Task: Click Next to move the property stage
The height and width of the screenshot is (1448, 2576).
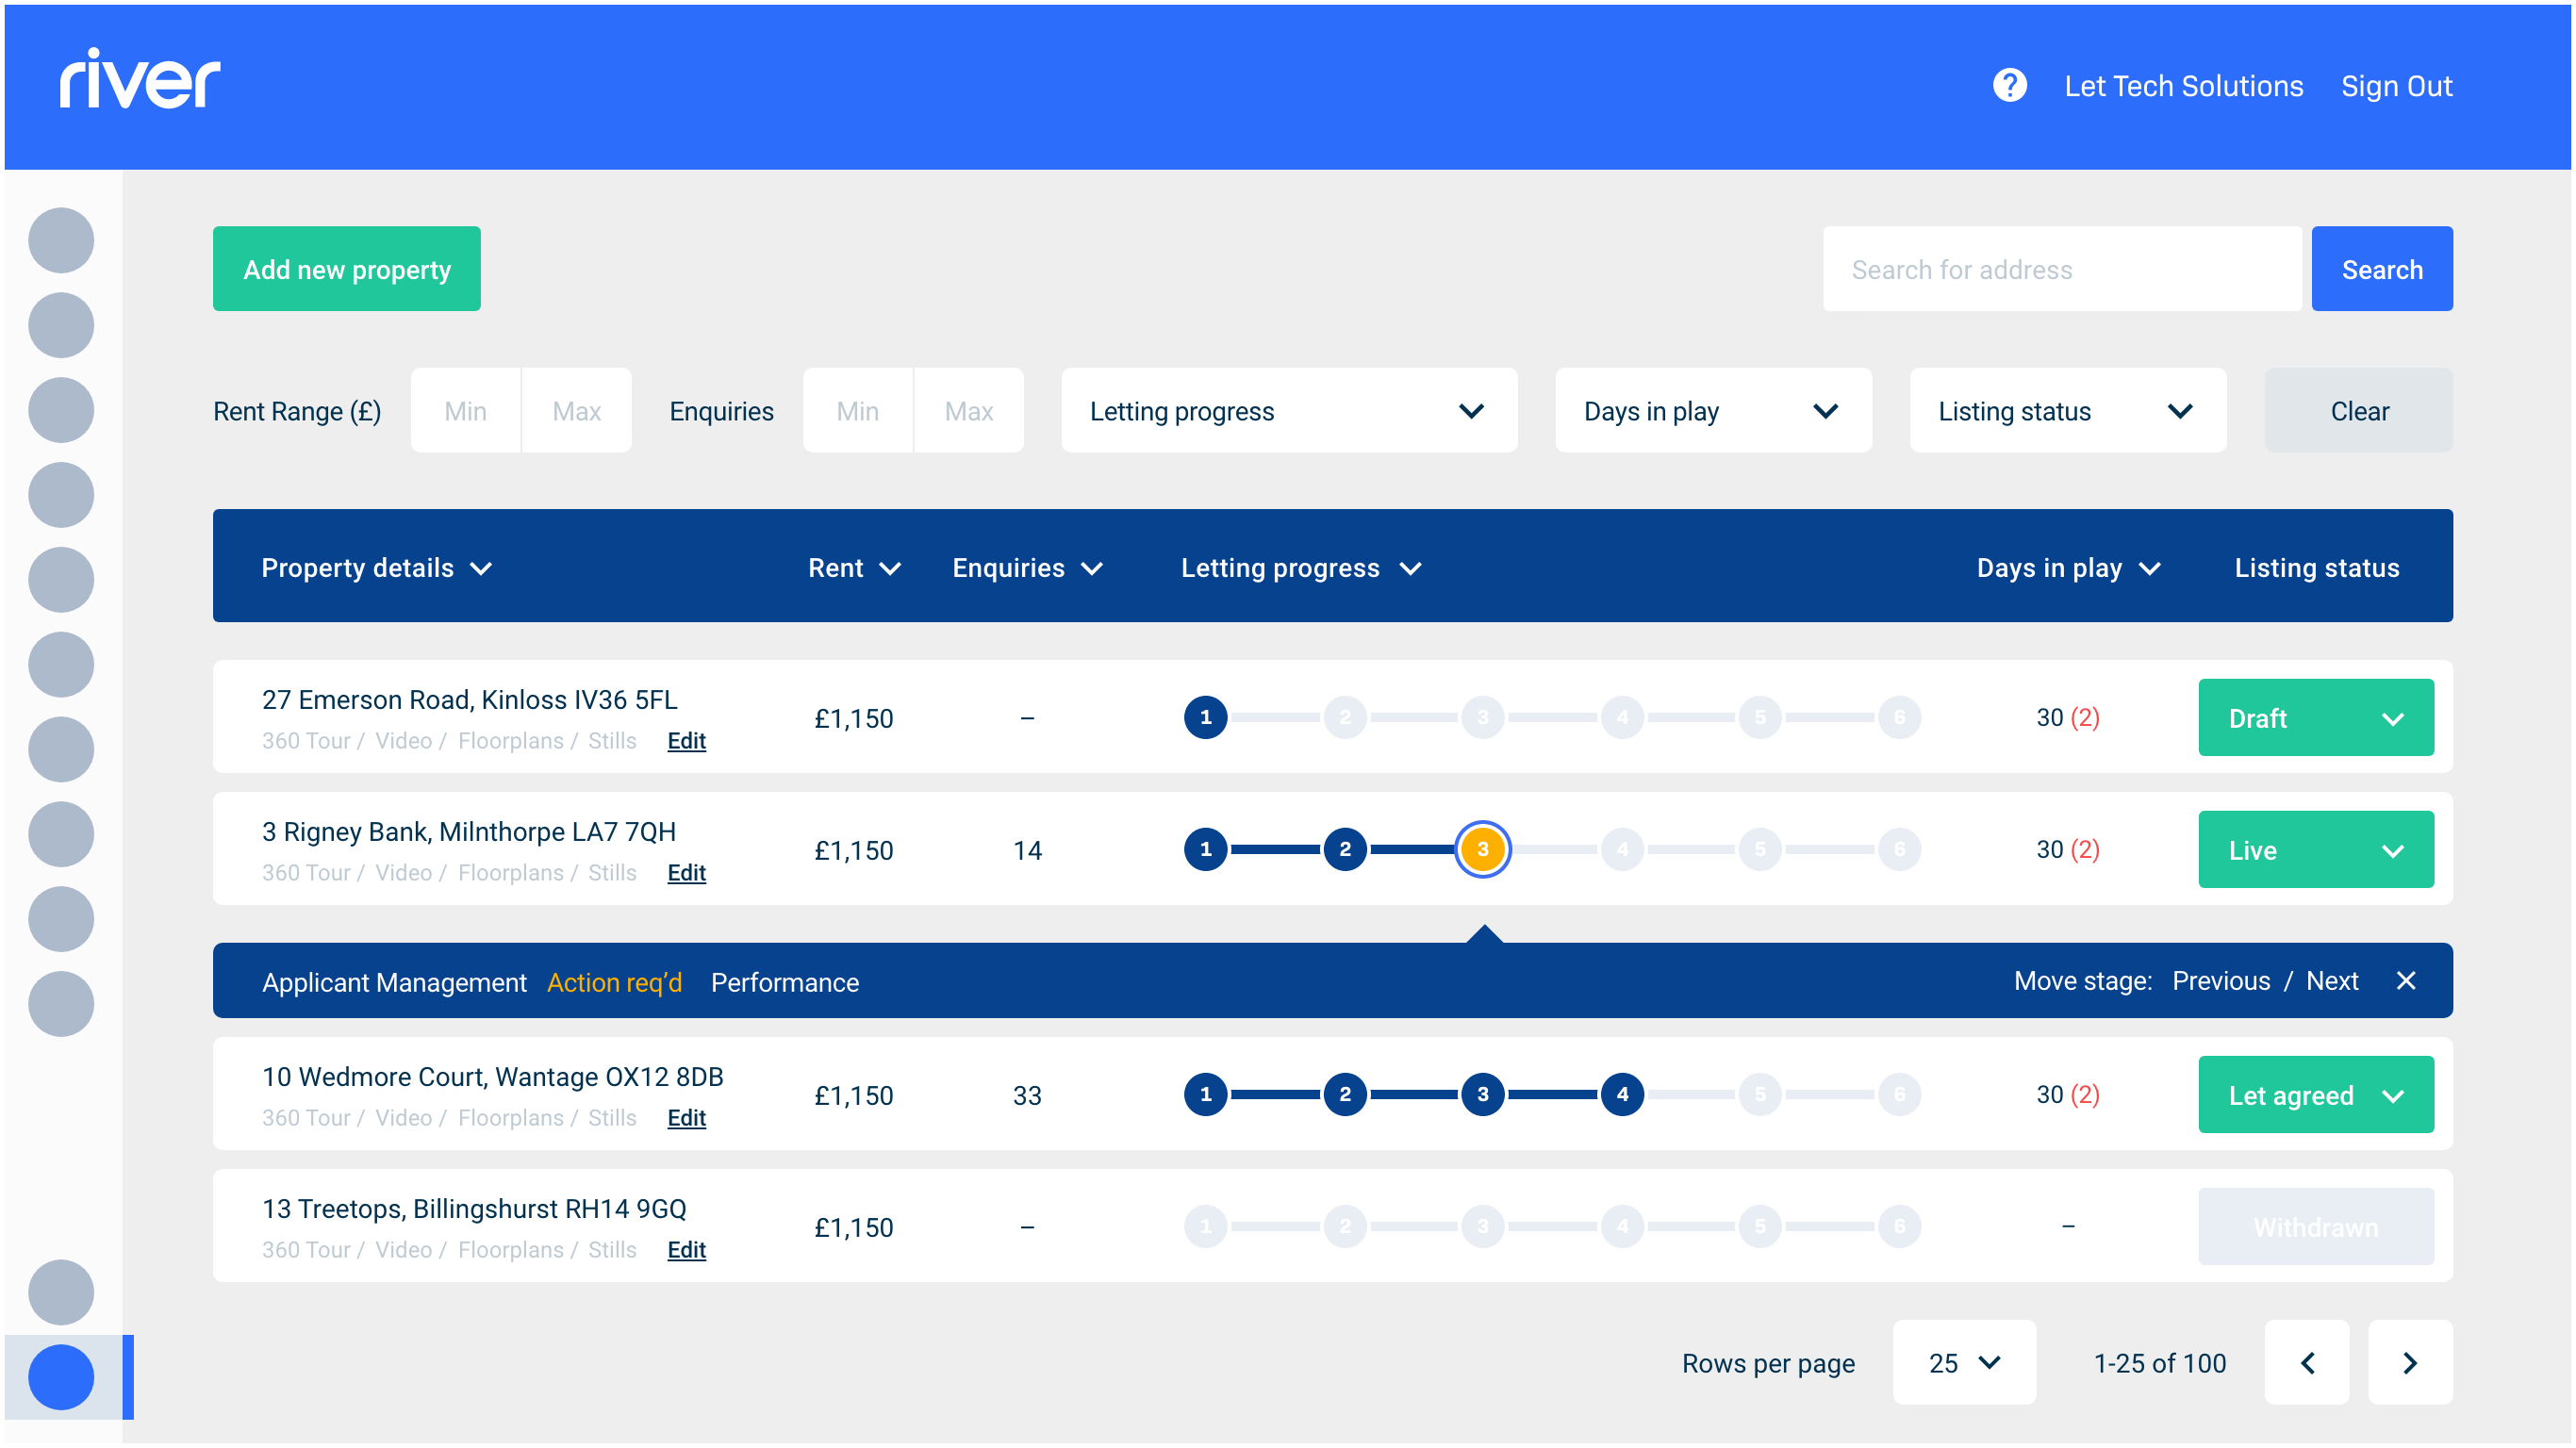Action: 2334,981
